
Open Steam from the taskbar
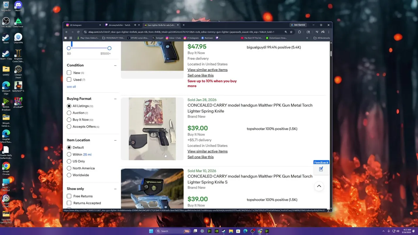(224, 231)
